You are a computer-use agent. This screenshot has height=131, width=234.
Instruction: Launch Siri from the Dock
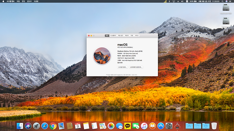pyautogui.click(x=28, y=126)
